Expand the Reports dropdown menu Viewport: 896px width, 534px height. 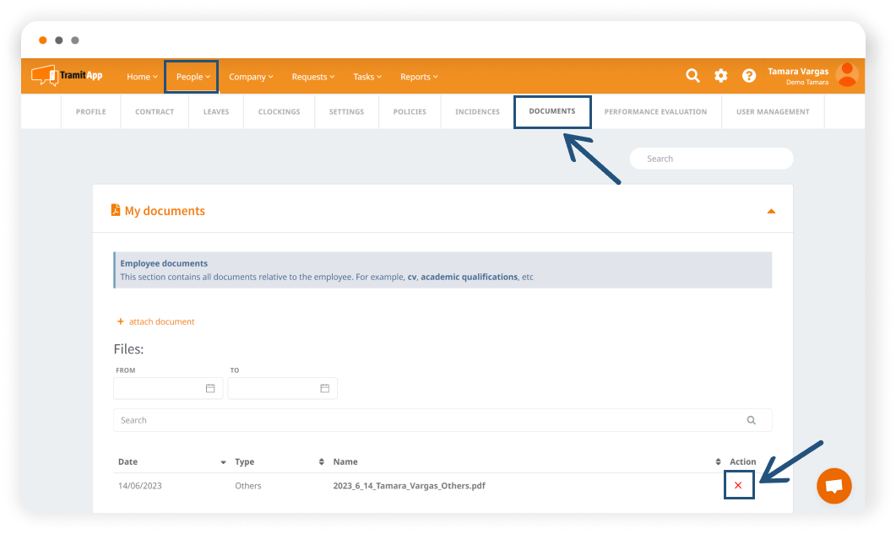(419, 77)
